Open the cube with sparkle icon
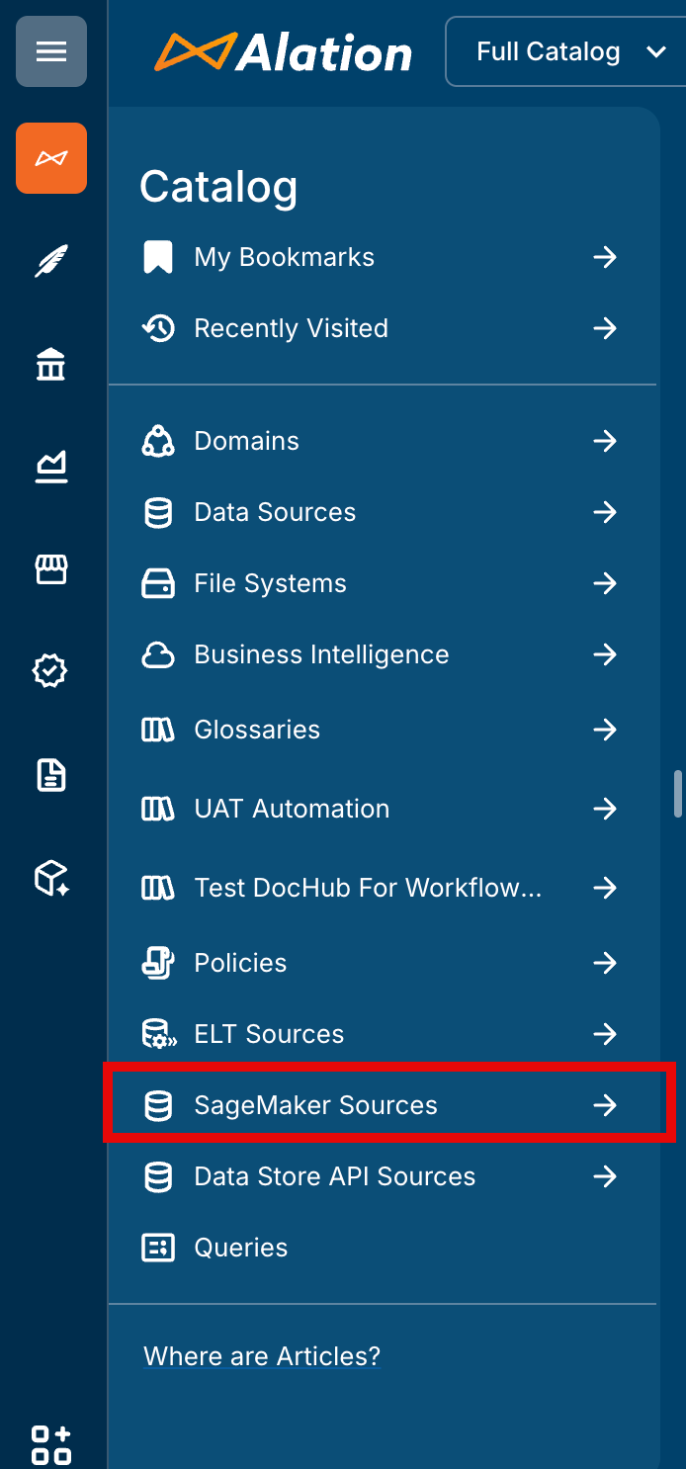686x1469 pixels. point(51,878)
